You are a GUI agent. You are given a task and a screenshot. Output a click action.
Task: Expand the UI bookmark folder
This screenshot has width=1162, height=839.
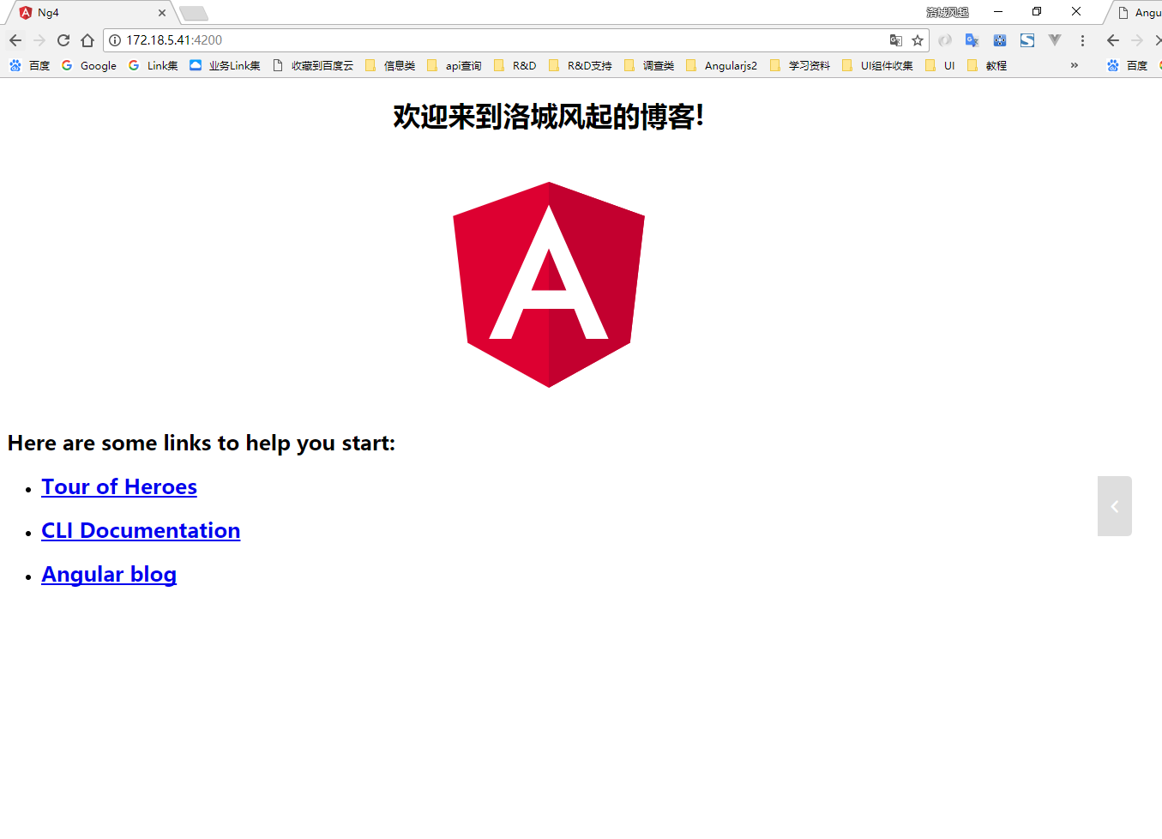click(941, 65)
